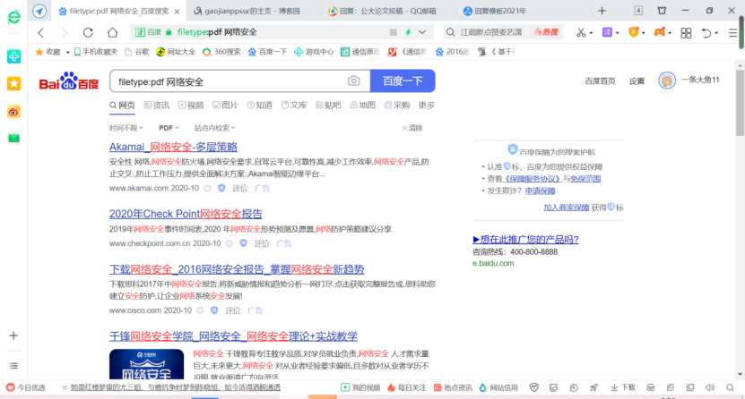This screenshot has width=745, height=399.
Task: Switch to the 文库 tab
Action: 294,106
